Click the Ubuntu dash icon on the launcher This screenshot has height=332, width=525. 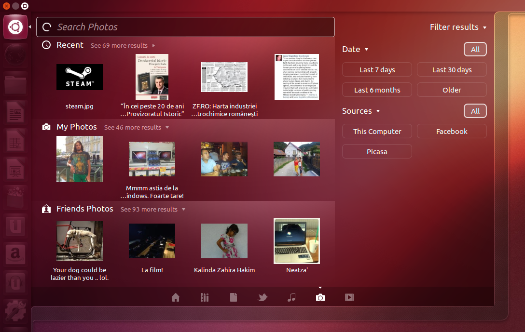[15, 27]
